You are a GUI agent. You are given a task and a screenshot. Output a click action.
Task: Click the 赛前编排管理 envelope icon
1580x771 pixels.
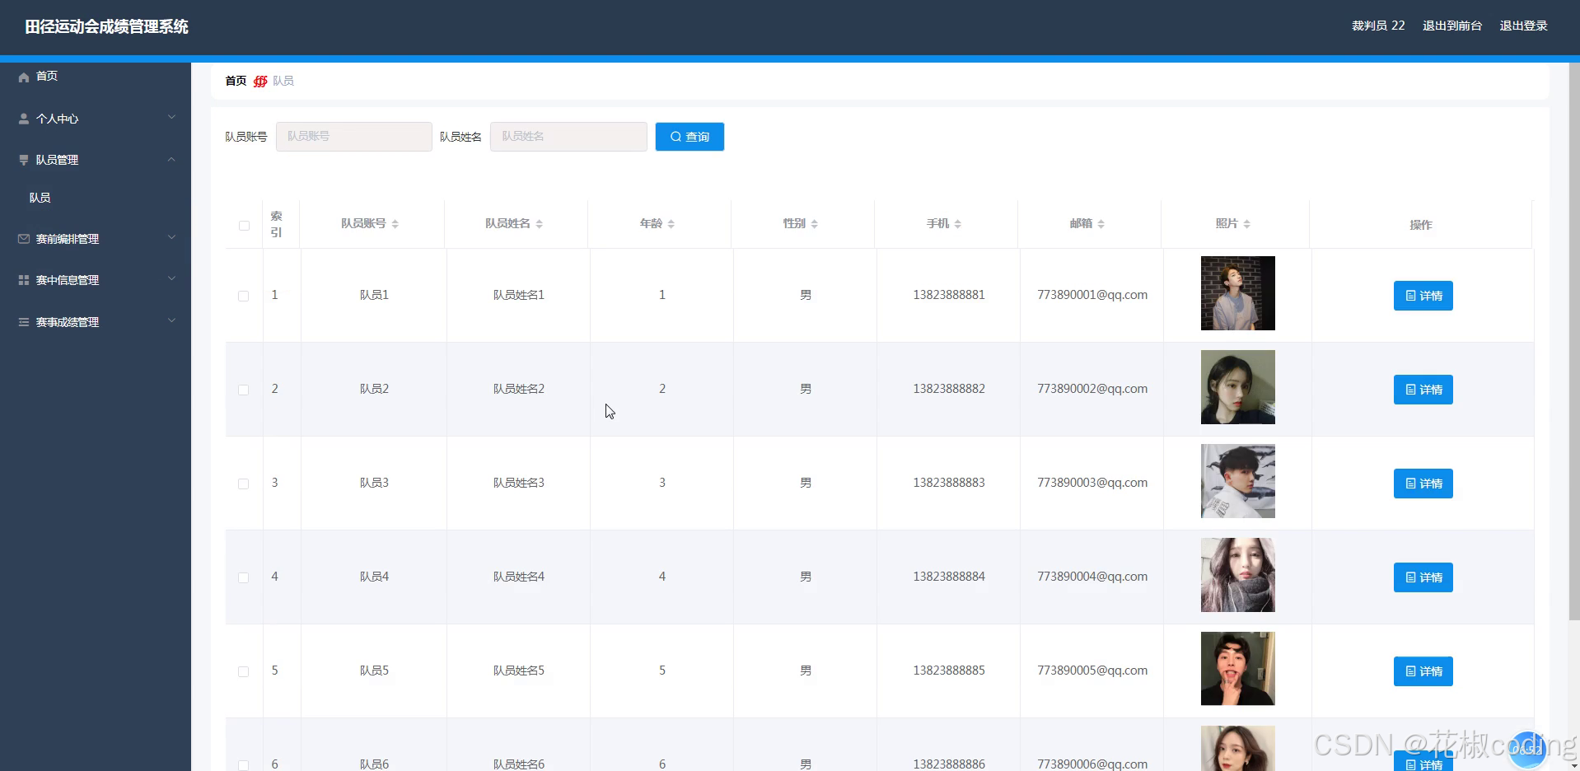(x=24, y=239)
